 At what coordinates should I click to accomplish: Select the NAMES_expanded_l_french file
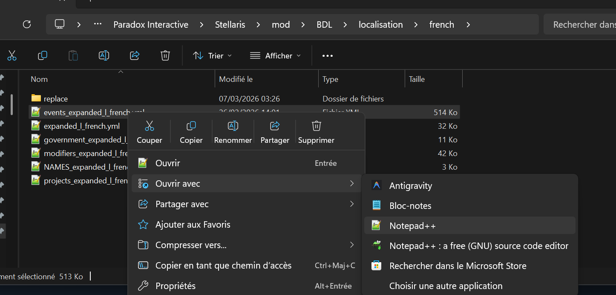[86, 167]
